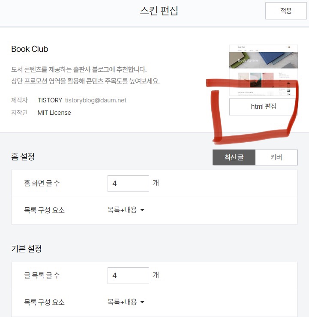The width and height of the screenshot is (309, 317).
Task: Open the html 편집 editor
Action: coord(263,107)
